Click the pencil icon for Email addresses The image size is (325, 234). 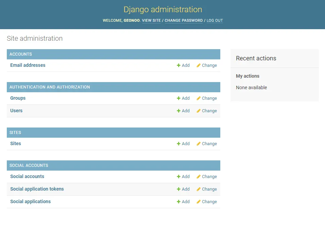199,65
